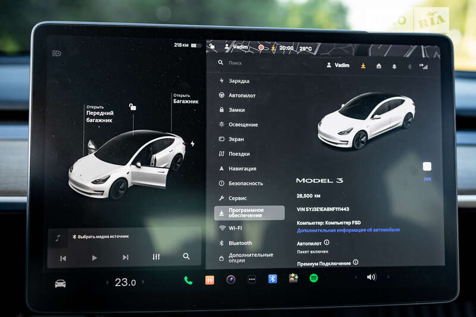This screenshot has height=317, width=476.
Task: Tap the LTE signal strength icon
Action: [x=424, y=67]
